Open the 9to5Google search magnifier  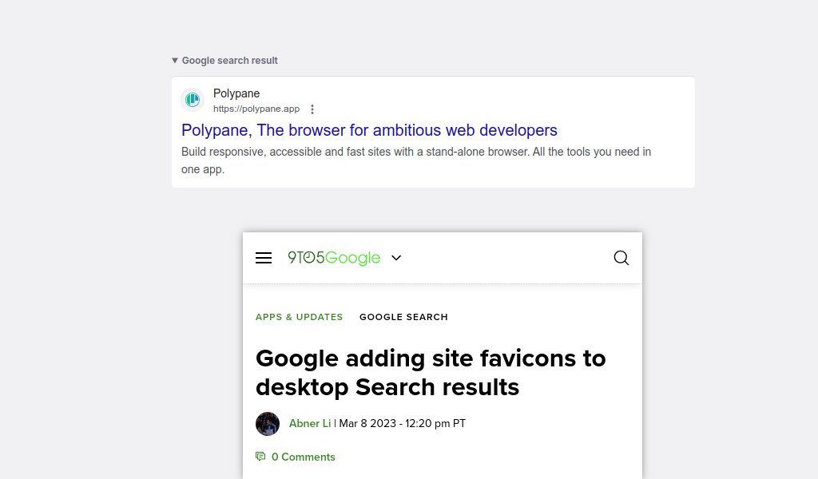pos(621,258)
